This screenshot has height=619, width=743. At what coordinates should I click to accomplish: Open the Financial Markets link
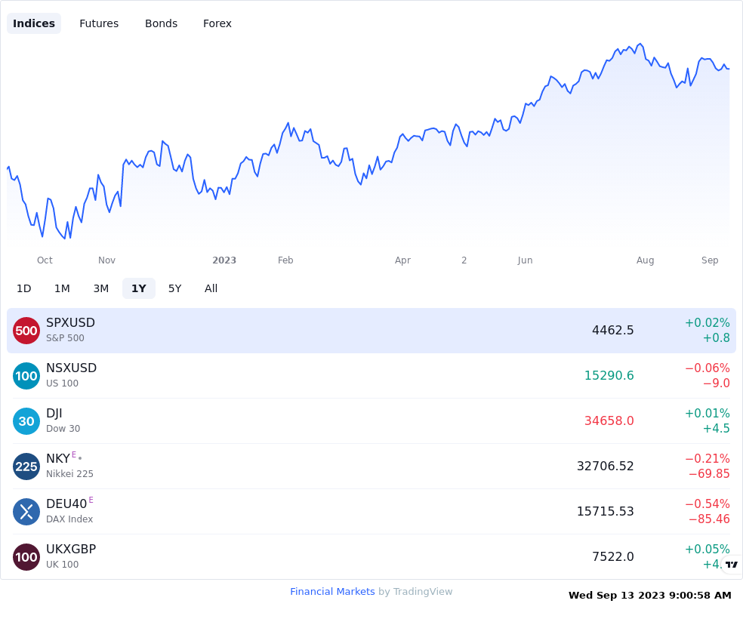(332, 592)
